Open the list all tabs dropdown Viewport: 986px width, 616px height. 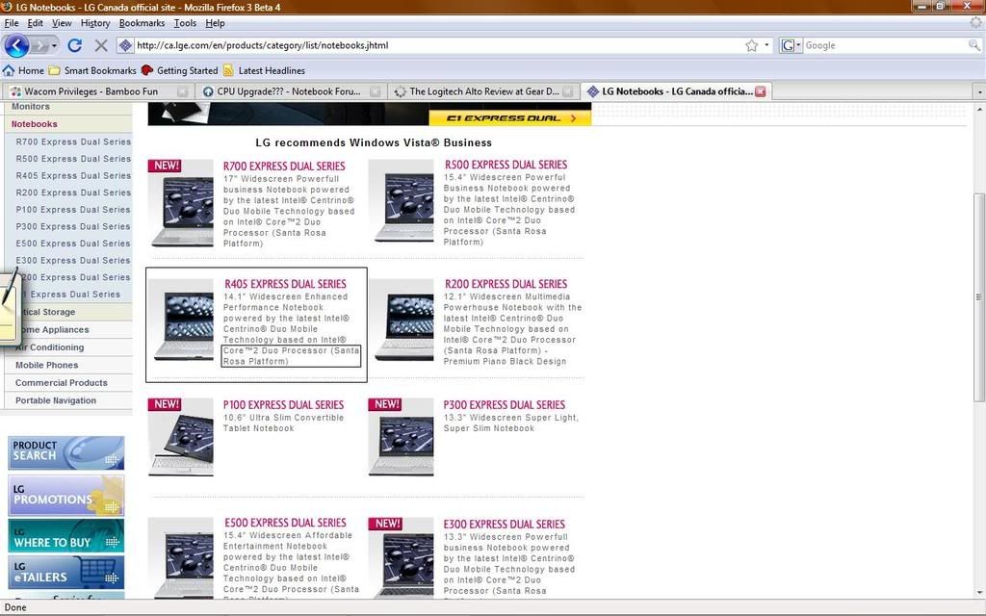tap(979, 91)
